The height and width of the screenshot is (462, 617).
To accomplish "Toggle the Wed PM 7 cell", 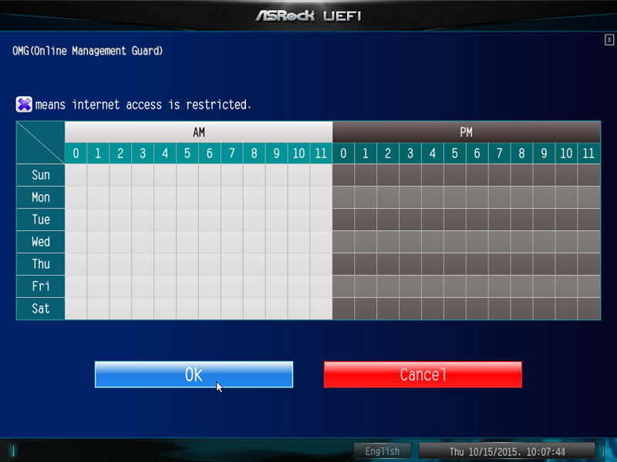I will tap(499, 242).
